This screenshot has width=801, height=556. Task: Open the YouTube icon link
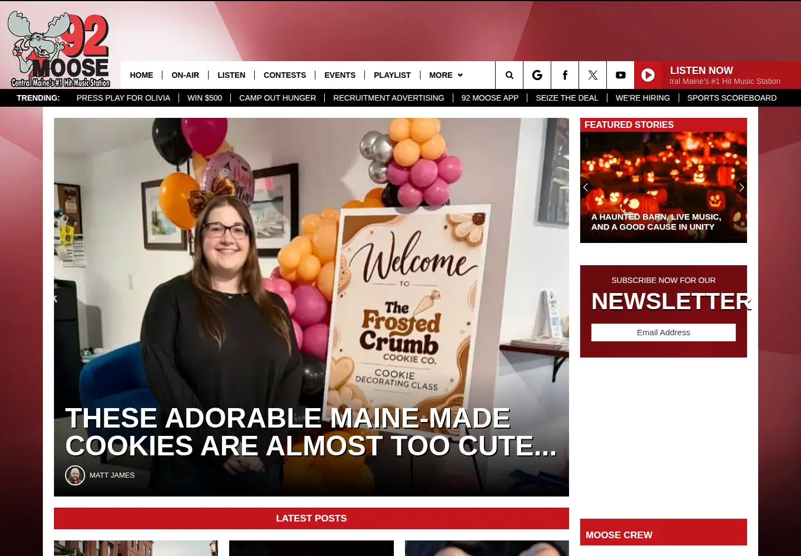(620, 75)
